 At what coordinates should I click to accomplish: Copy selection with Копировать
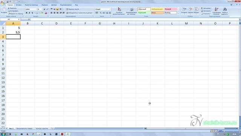pyautogui.click(x=13, y=11)
